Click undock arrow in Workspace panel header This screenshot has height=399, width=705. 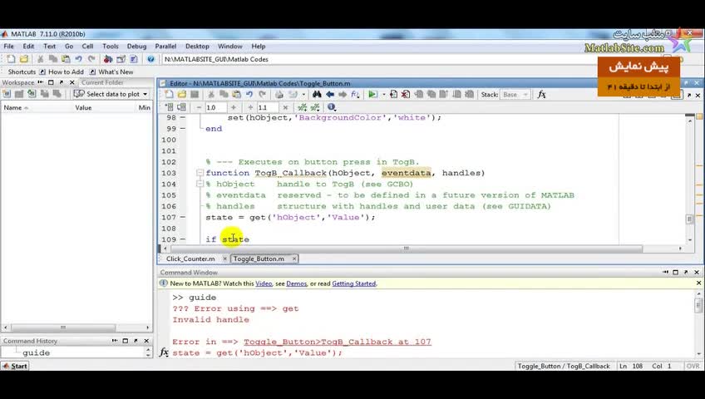(x=62, y=82)
